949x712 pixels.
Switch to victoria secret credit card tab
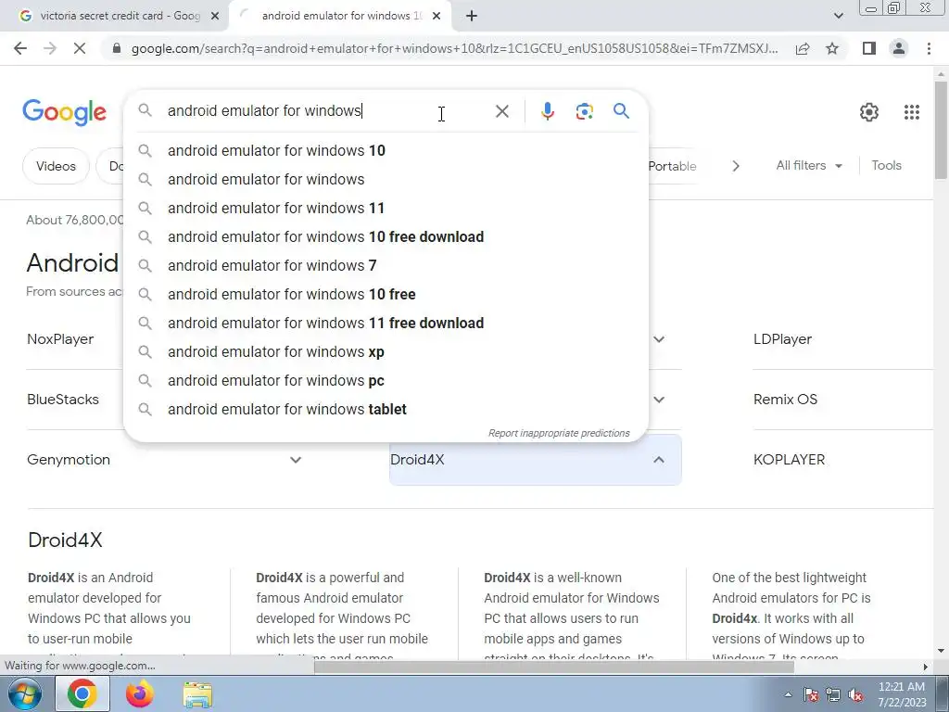(x=115, y=17)
